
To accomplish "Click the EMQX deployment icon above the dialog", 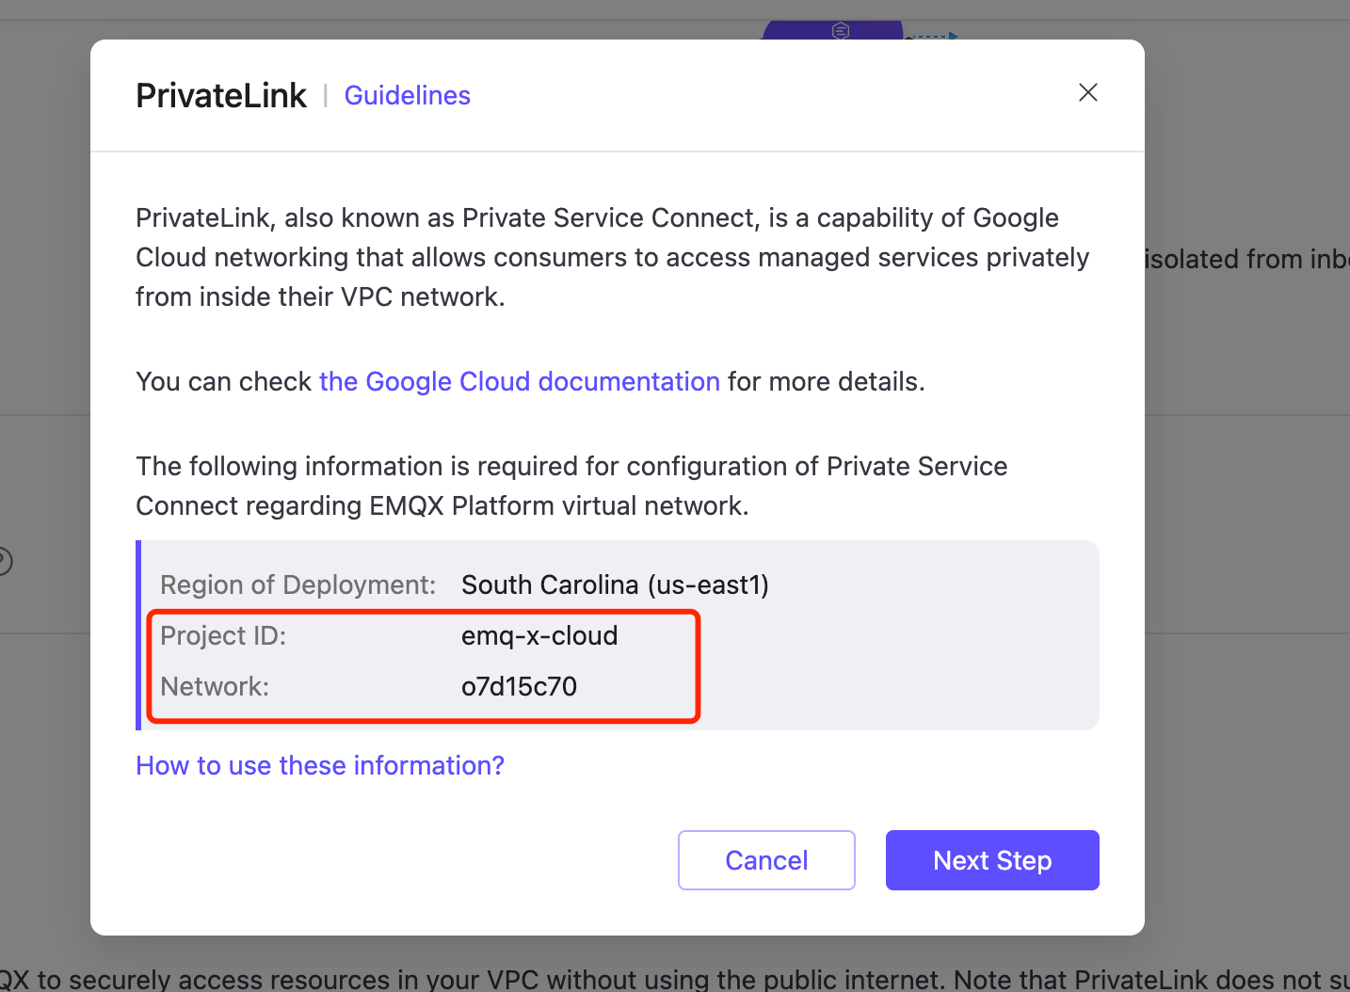I will pyautogui.click(x=841, y=30).
